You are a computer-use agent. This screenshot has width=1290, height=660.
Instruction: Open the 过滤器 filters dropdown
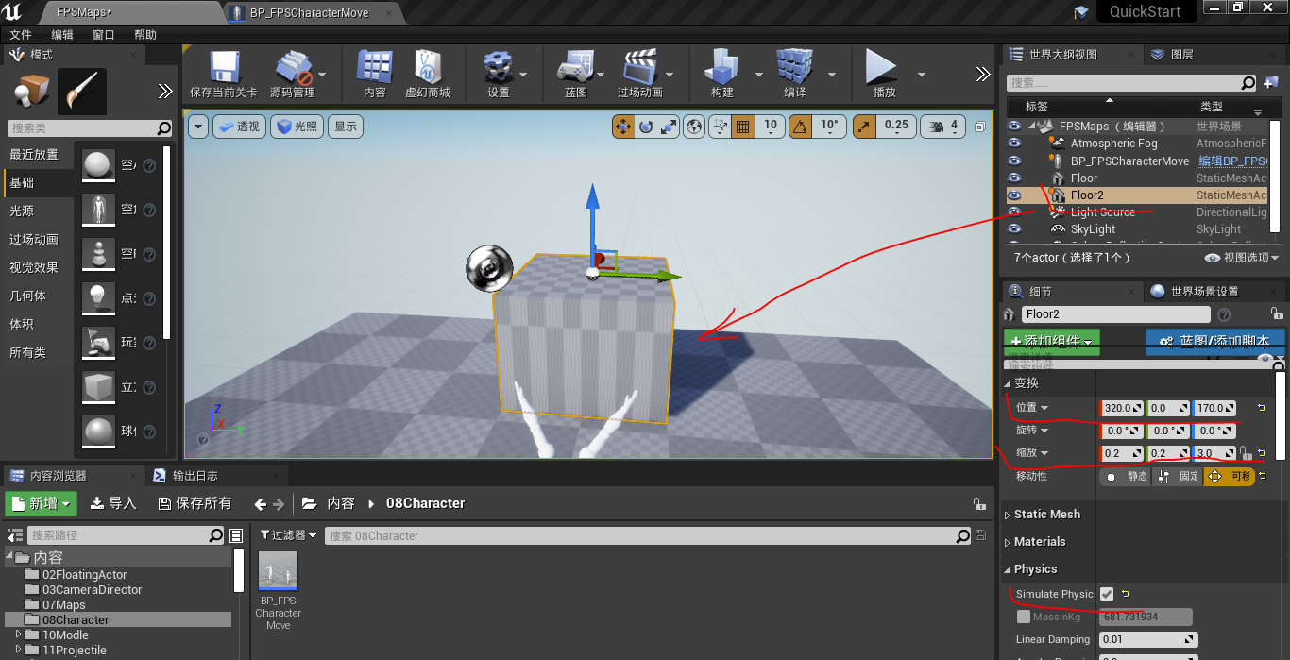click(289, 535)
